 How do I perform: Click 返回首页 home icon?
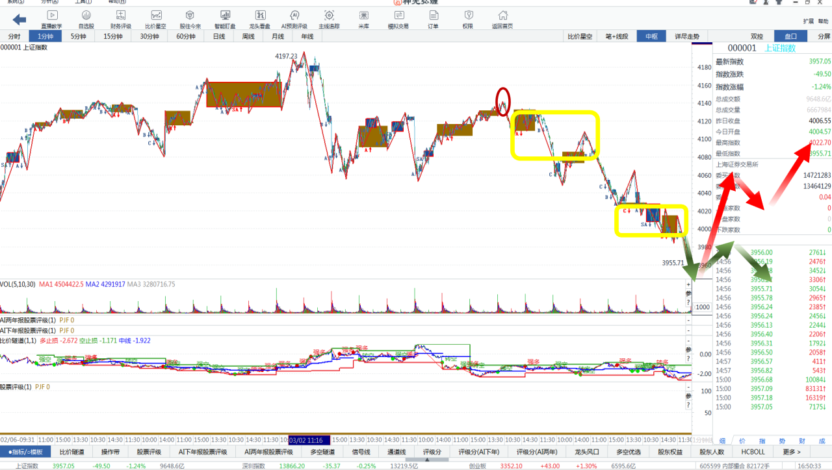(502, 19)
